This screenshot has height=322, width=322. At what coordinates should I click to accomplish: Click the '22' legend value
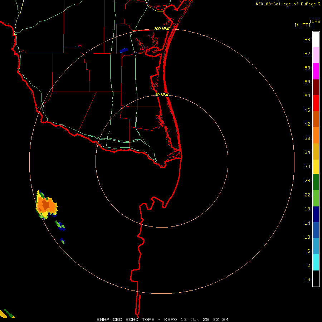click(x=307, y=195)
